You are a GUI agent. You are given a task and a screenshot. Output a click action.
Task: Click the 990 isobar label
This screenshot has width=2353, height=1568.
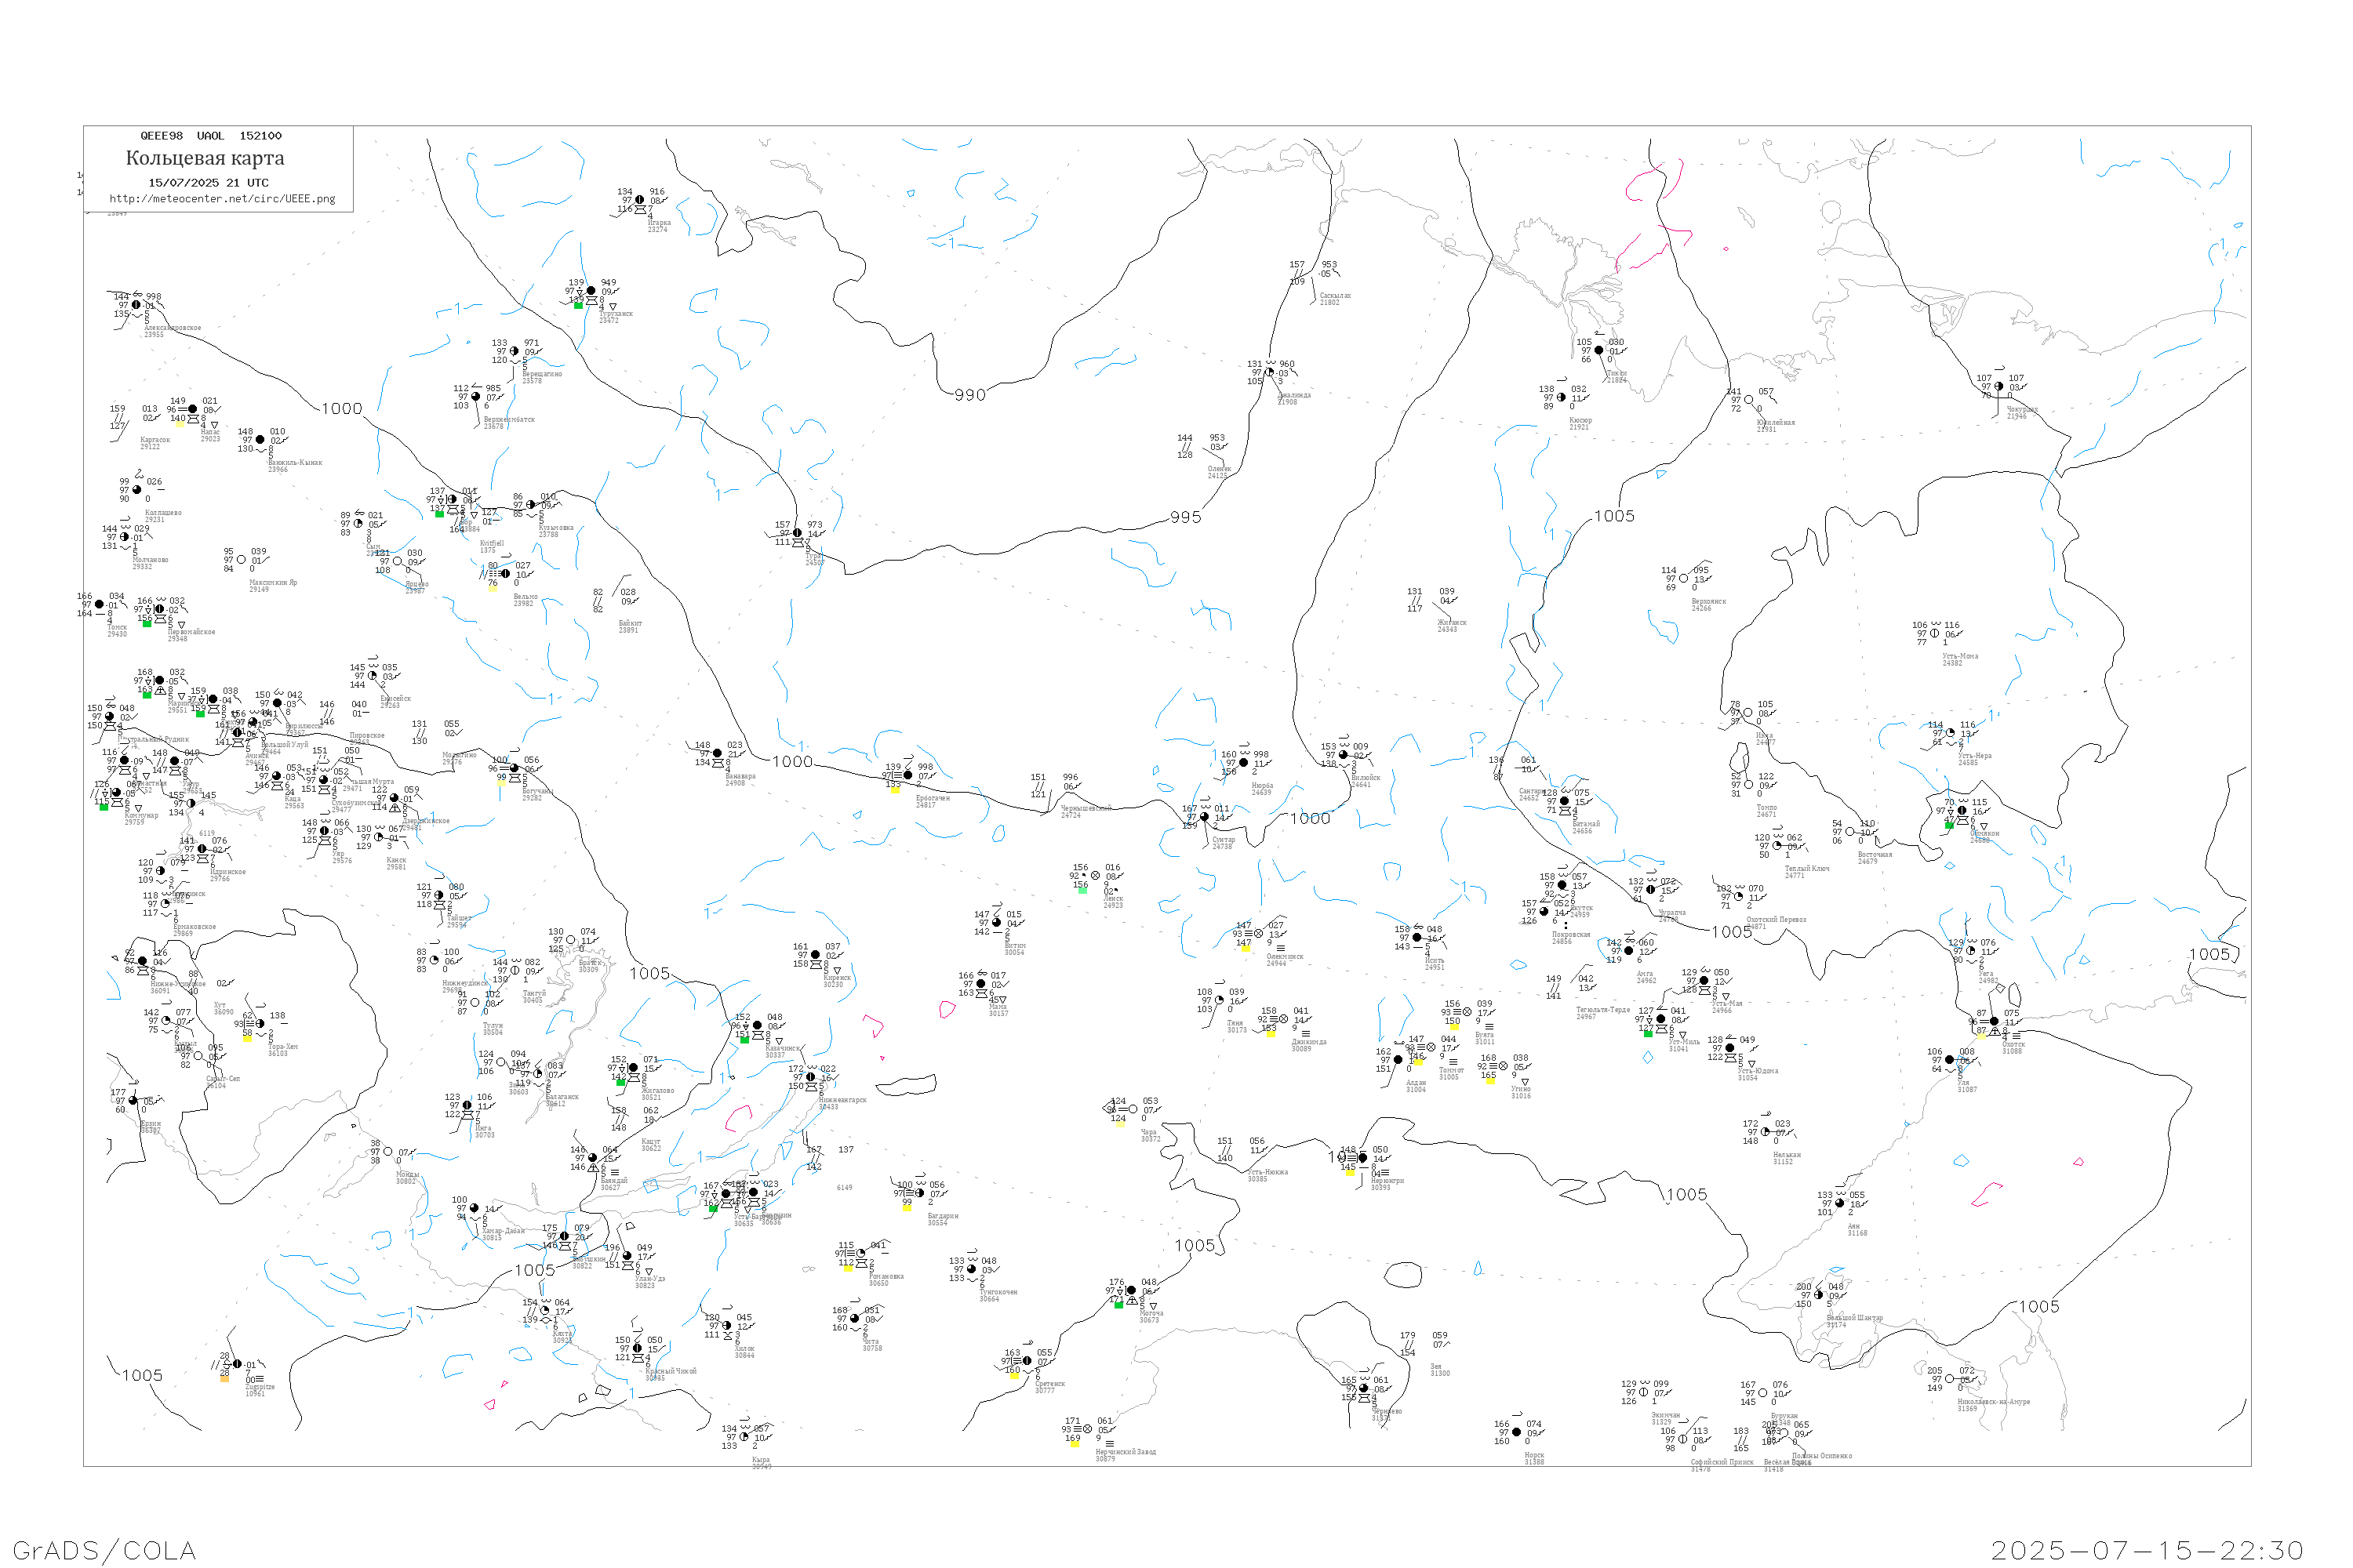969,395
